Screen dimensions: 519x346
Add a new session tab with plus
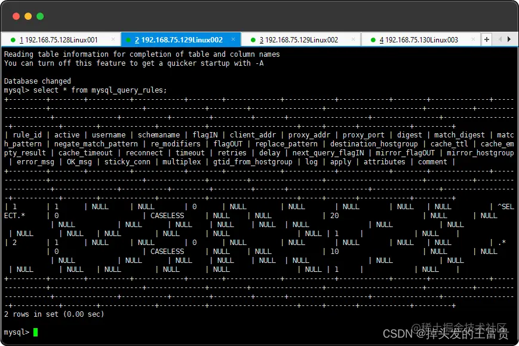coord(487,39)
